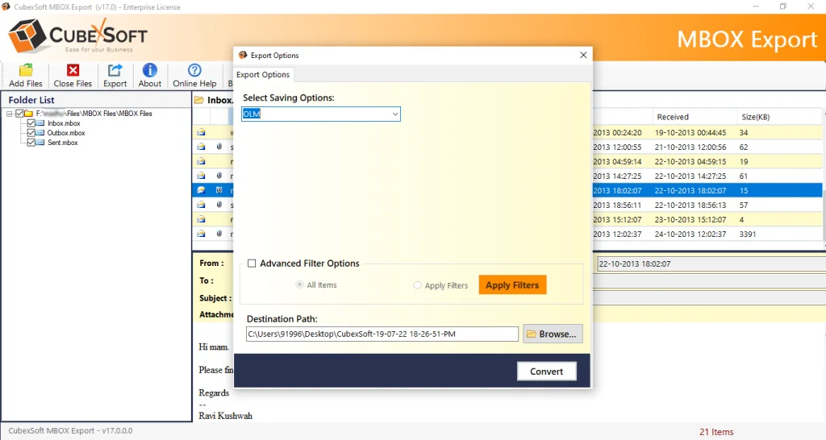Image resolution: width=826 pixels, height=440 pixels.
Task: Click envelope icon of 21-10-2013 12:00:56 message
Action: click(x=201, y=147)
